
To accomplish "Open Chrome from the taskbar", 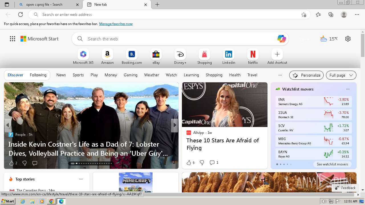I will click(x=51, y=201).
